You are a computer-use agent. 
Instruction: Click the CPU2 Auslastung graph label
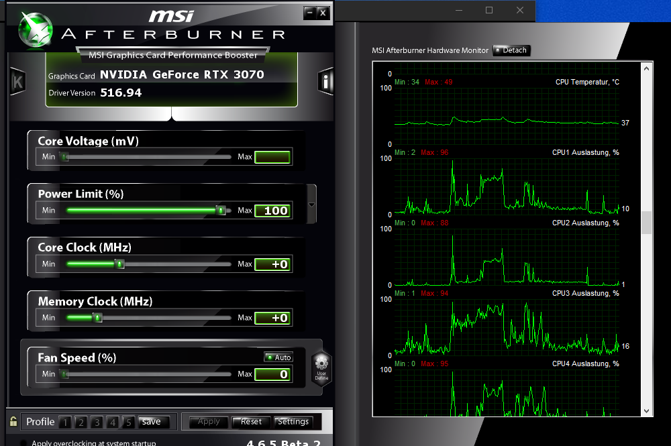pos(585,223)
